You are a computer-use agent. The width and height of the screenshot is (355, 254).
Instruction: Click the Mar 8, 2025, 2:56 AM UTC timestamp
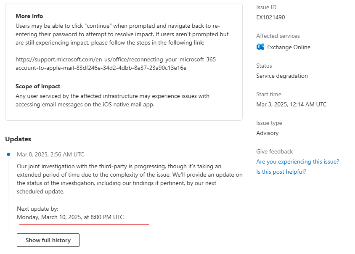point(50,154)
